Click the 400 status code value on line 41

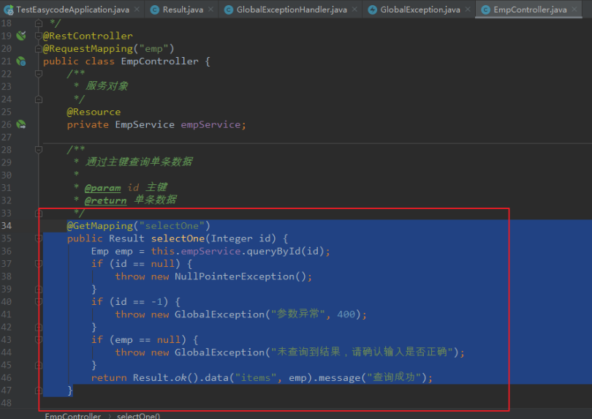346,314
